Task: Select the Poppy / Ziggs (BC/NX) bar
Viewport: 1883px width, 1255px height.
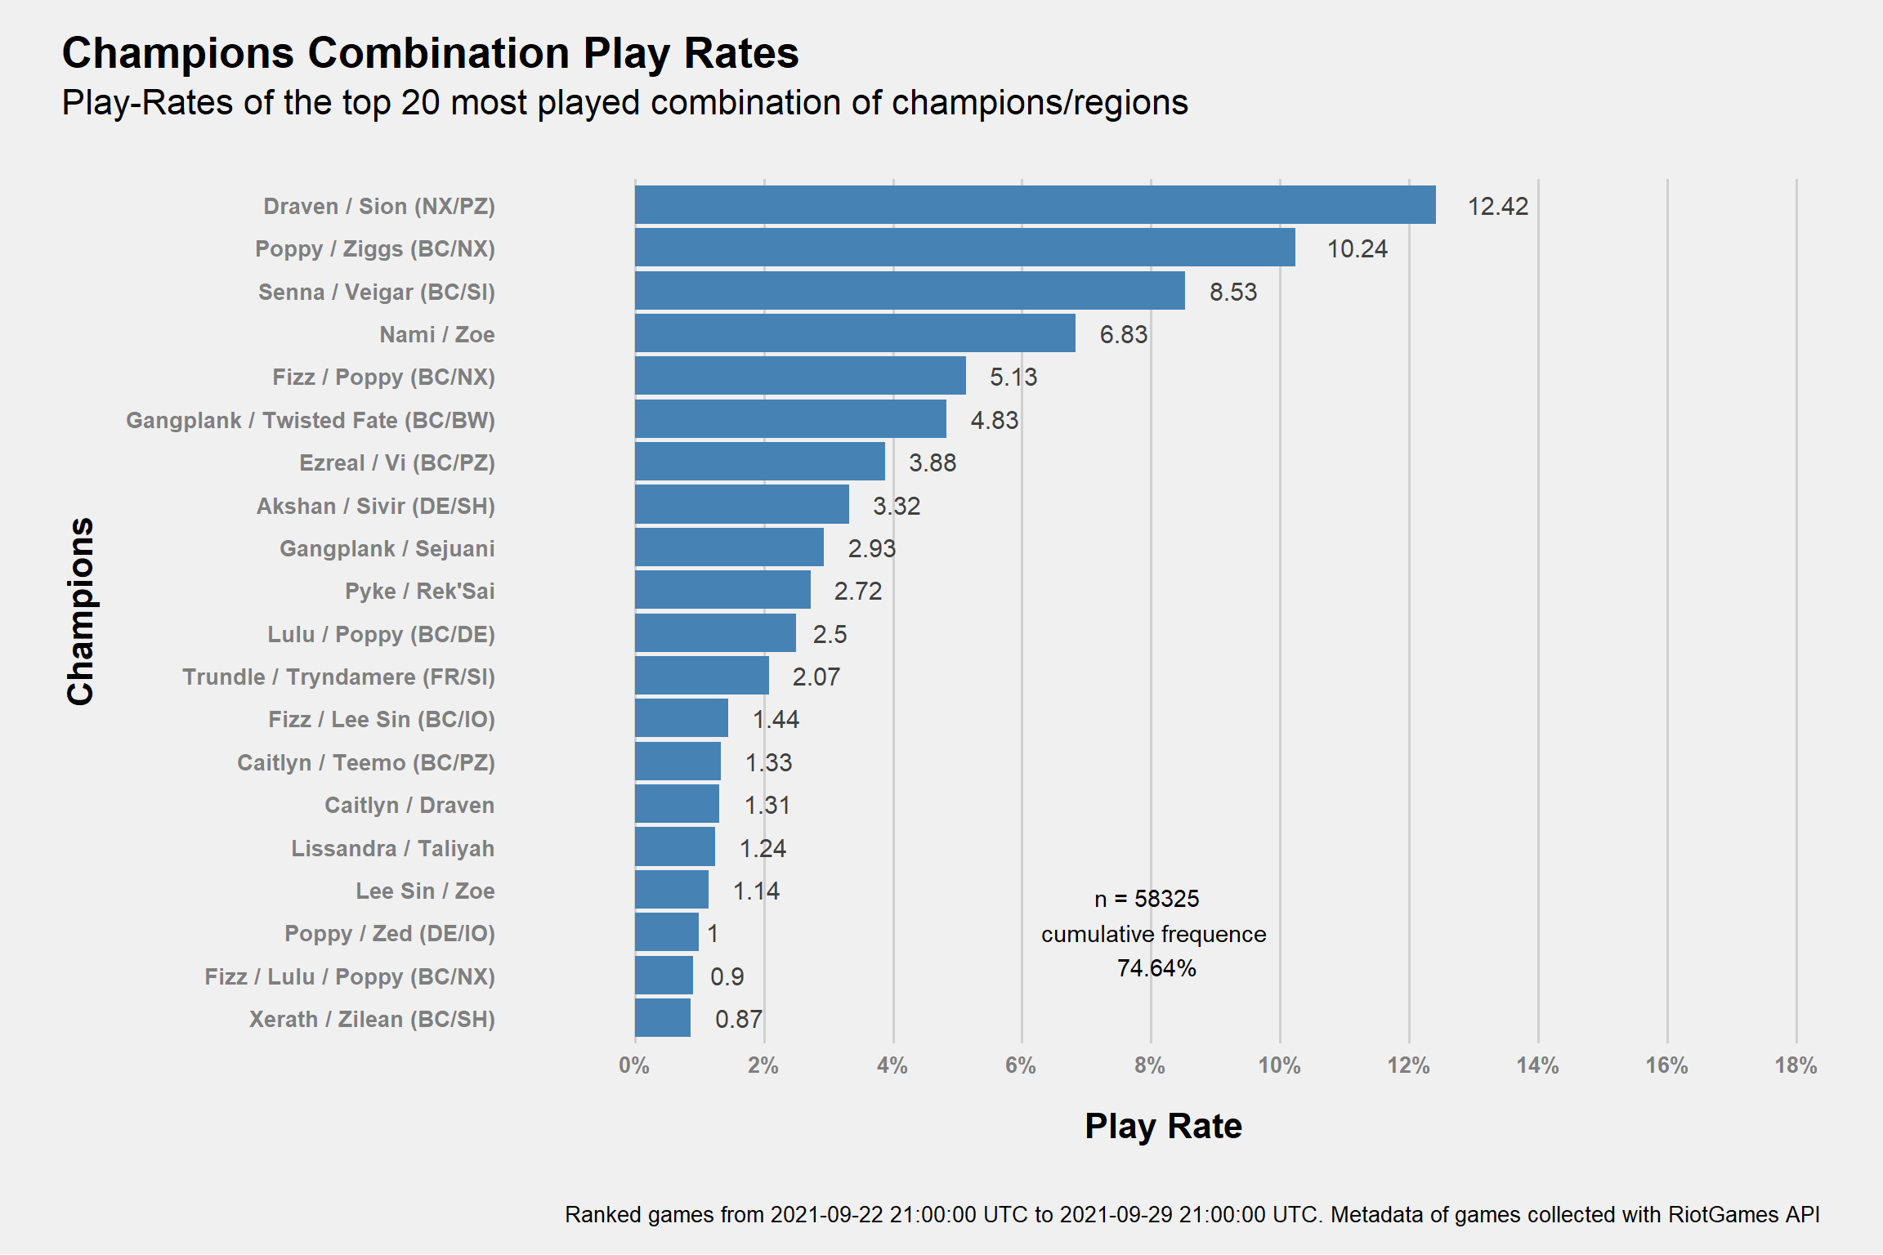Action: [x=964, y=248]
